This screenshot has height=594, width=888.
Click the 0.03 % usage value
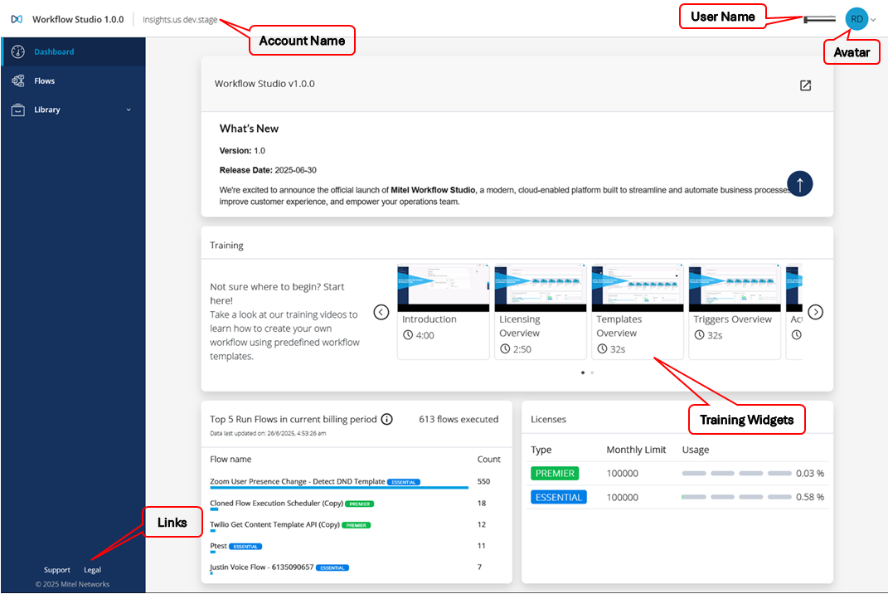click(x=810, y=473)
